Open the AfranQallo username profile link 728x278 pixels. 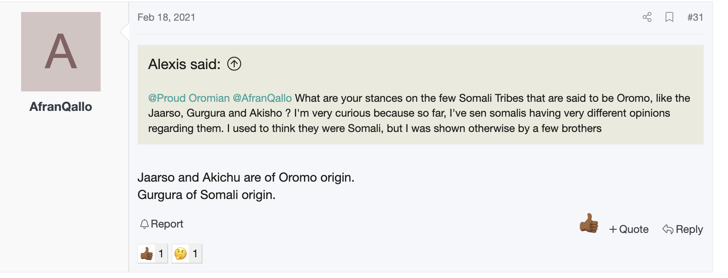click(61, 107)
